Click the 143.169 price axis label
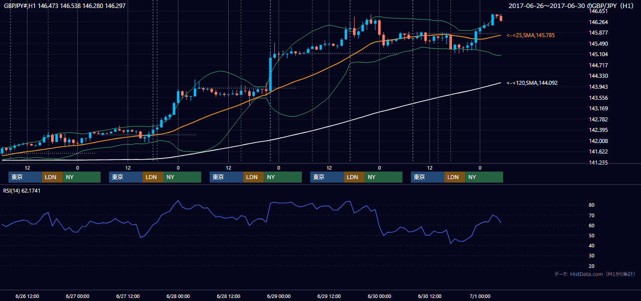Image resolution: width=641 pixels, height=301 pixels. [x=598, y=108]
